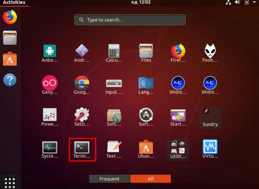Open Software & Updates with globe box
259x189 pixels.
(114, 117)
